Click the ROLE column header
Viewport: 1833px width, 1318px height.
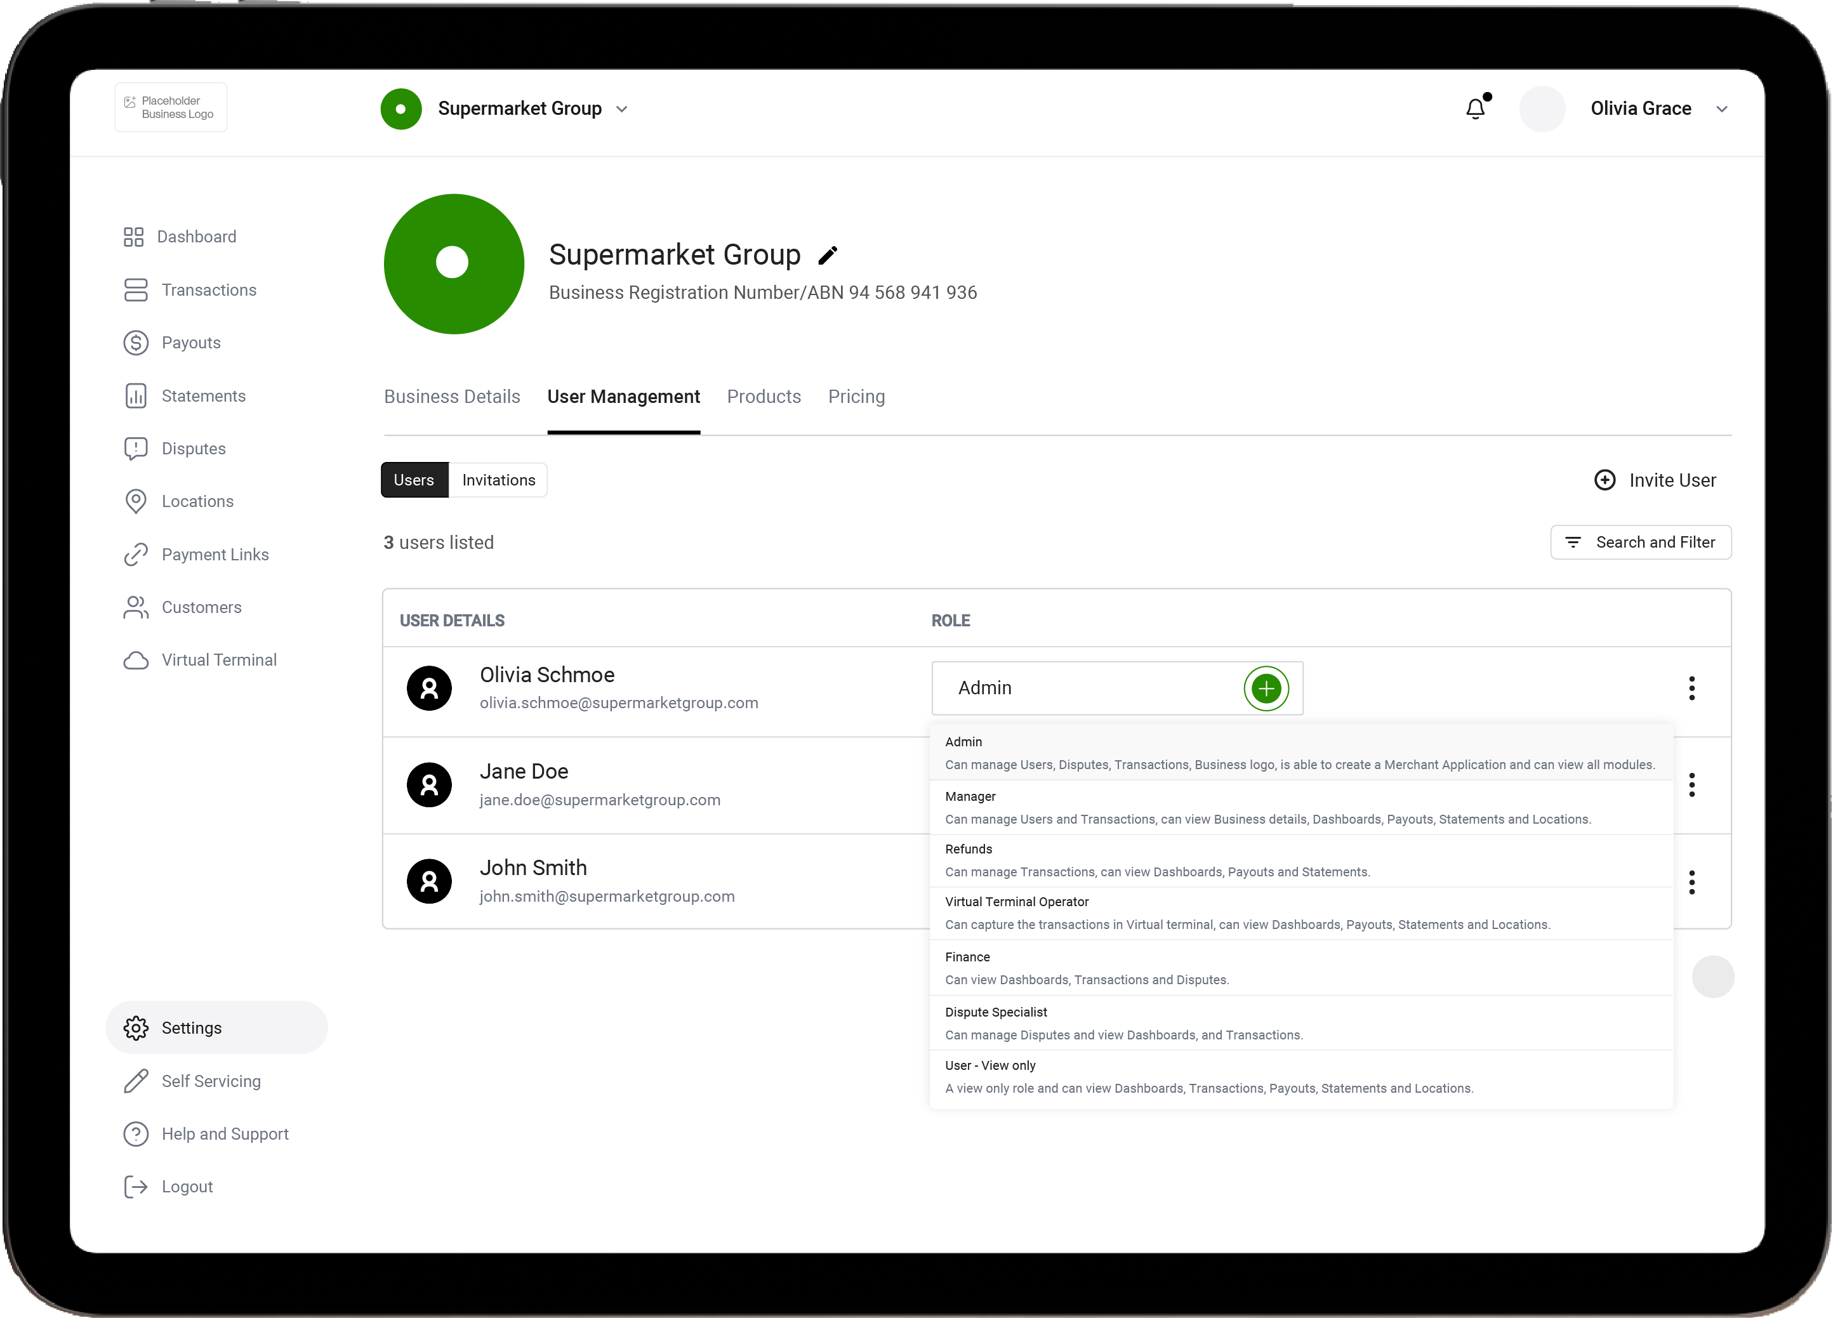950,621
